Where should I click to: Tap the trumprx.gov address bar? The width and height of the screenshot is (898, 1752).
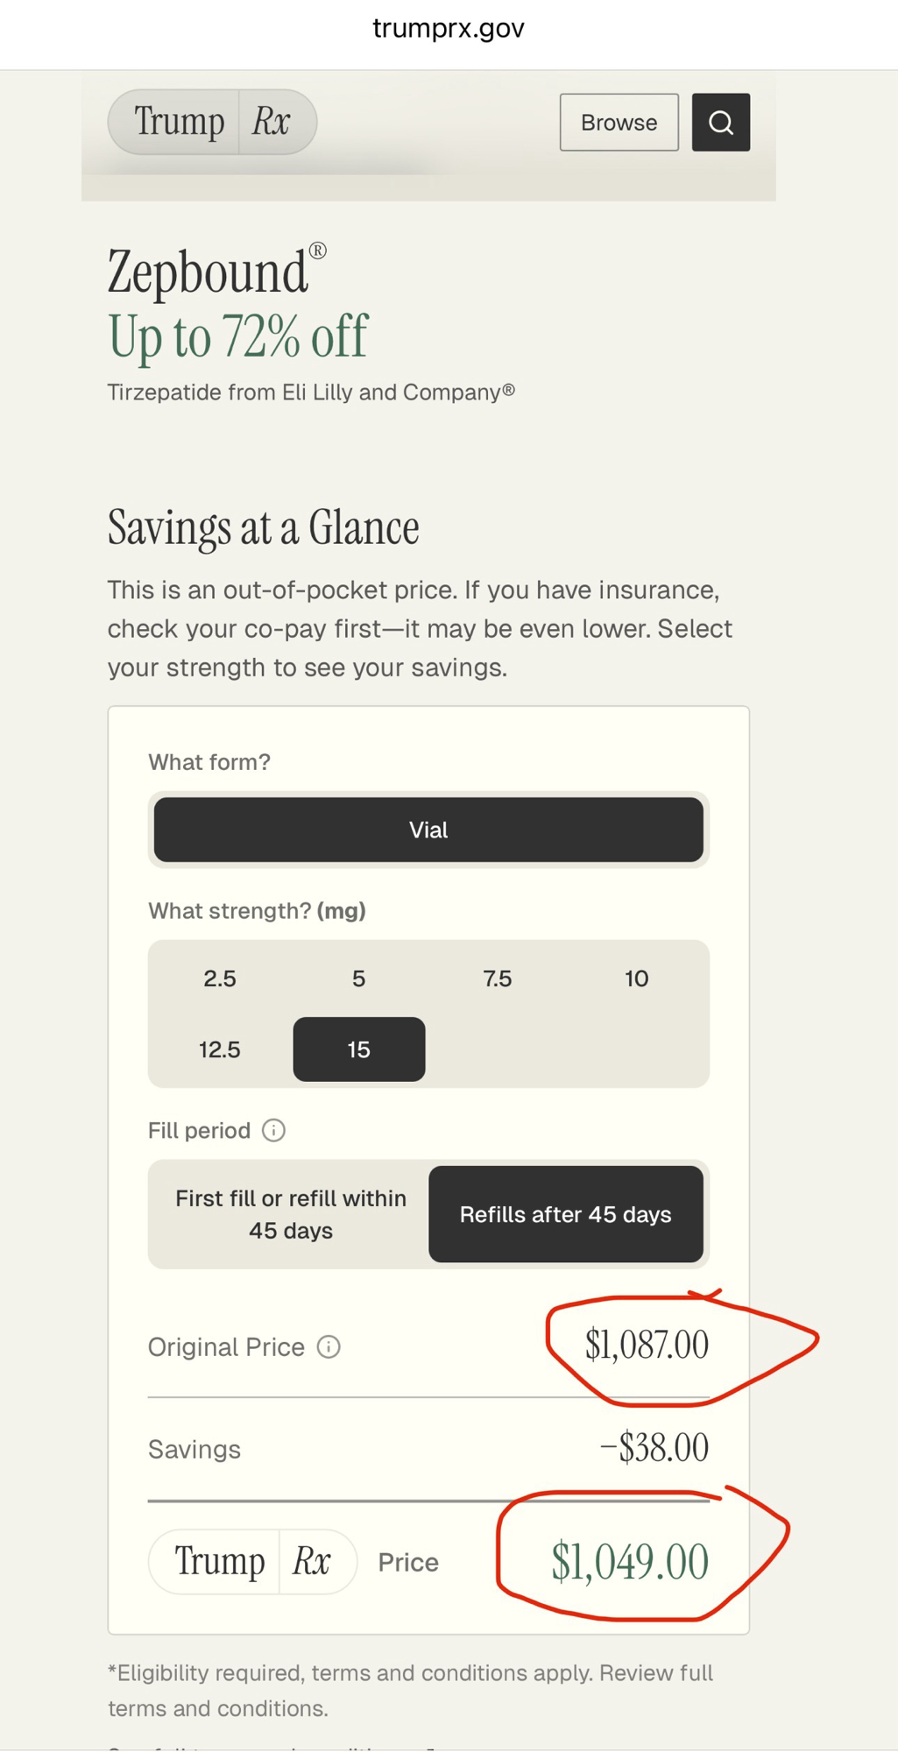[449, 29]
